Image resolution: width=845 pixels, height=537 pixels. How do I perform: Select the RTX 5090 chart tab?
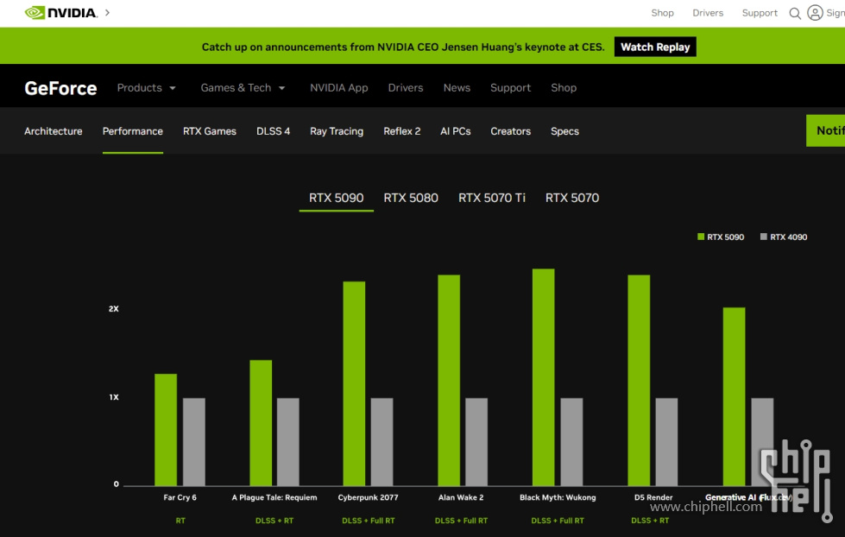tap(336, 198)
